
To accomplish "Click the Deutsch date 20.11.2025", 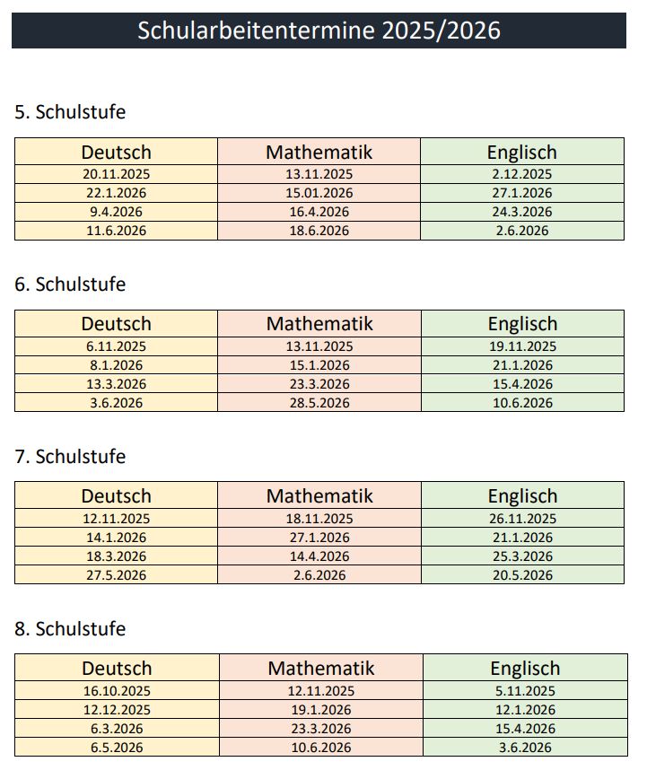I will [116, 175].
